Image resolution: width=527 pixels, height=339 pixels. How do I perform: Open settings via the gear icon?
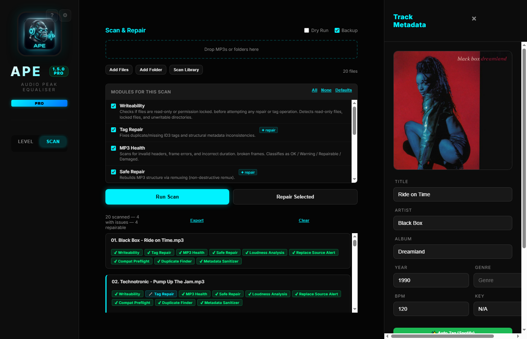click(65, 15)
